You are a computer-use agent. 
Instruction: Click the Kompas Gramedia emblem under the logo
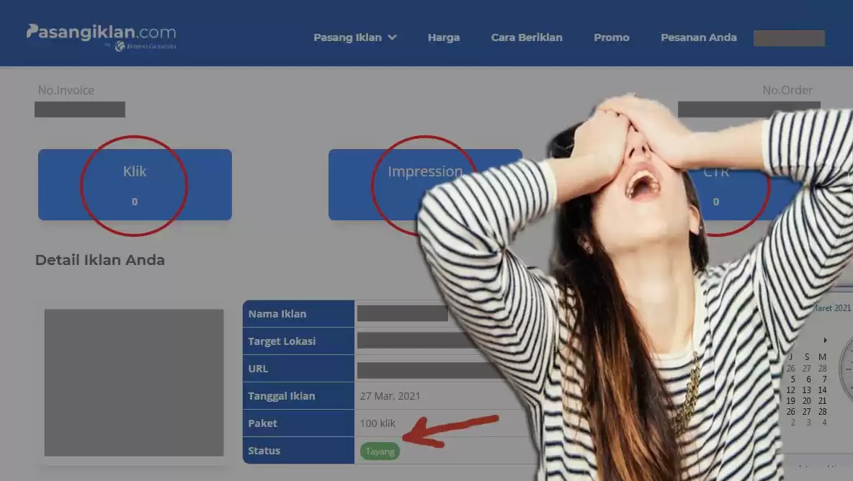coord(120,46)
